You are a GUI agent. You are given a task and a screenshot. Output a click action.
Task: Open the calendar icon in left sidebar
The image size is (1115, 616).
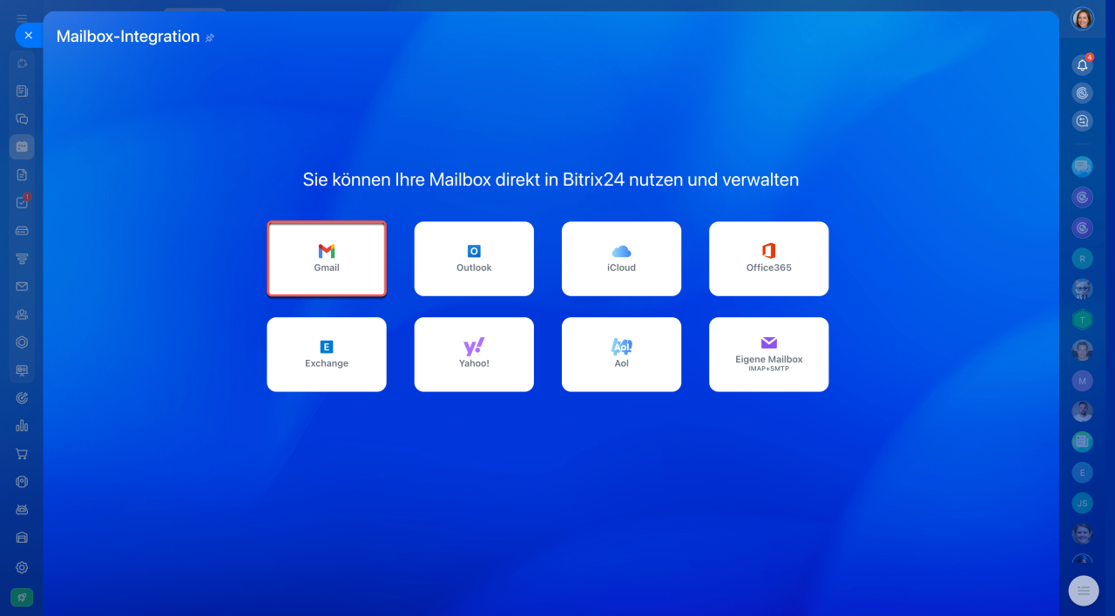pos(22,146)
